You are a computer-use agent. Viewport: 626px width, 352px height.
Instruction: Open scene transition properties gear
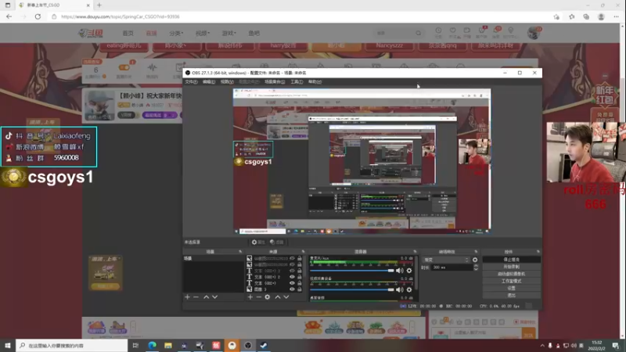tap(475, 260)
